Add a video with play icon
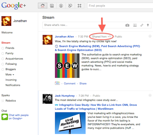The width and height of the screenshot is (153, 135). (x=135, y=25)
